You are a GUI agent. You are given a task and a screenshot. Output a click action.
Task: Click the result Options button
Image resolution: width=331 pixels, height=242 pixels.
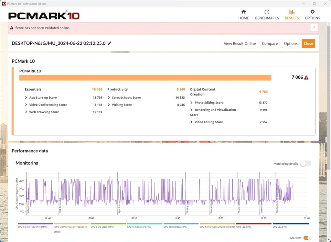pos(291,44)
